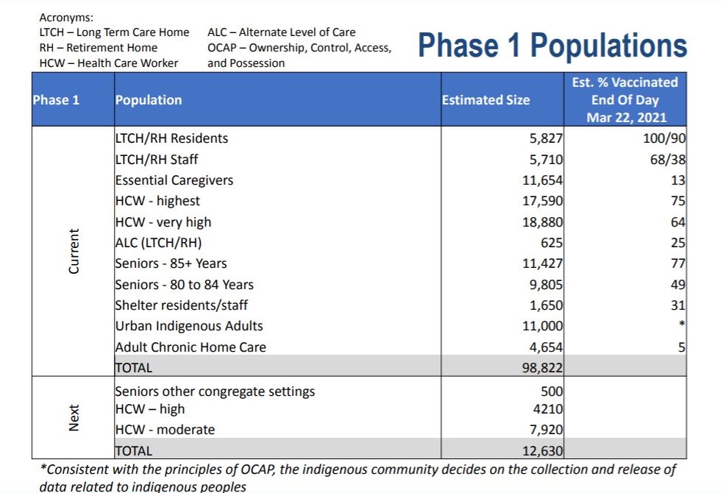Select the Phase 1 column header
This screenshot has width=723, height=493.
coord(57,99)
